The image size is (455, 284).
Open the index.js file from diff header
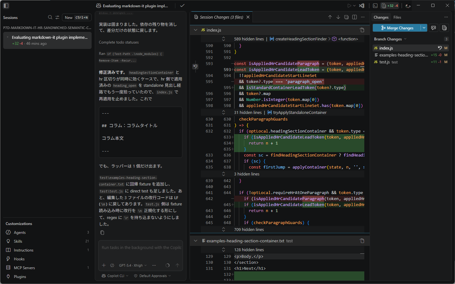point(362,30)
